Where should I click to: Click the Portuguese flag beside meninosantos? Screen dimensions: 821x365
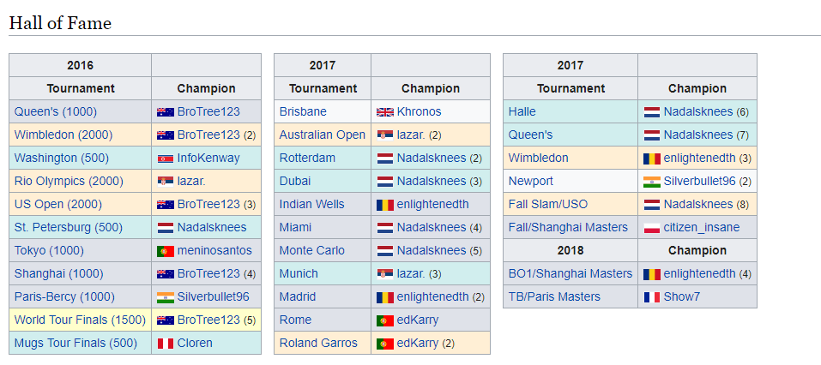[x=166, y=251]
